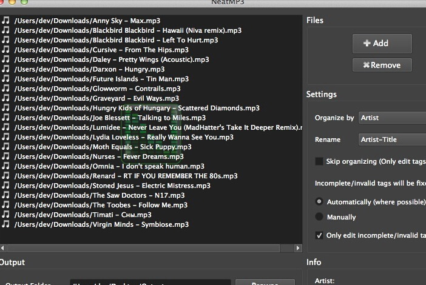The height and width of the screenshot is (285, 426).
Task: Enable Skip organizing checkbox
Action: coord(319,161)
